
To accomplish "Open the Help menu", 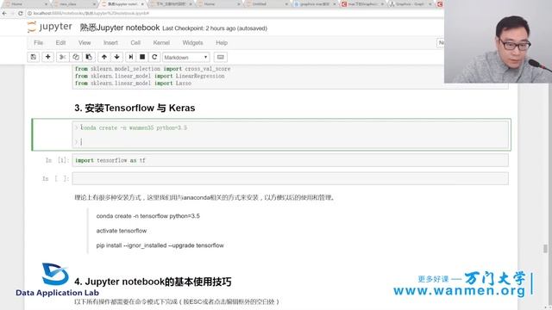I will (222, 42).
